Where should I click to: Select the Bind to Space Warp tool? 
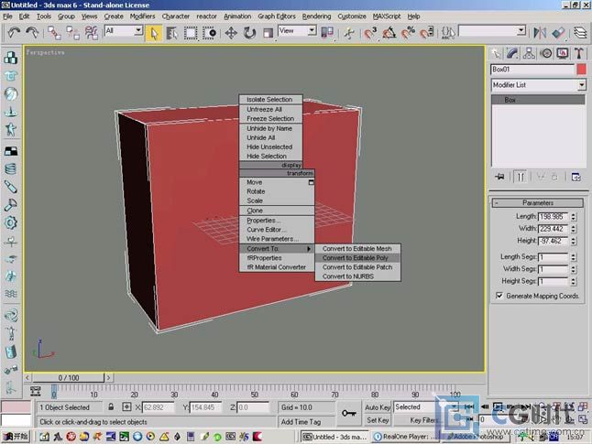[x=92, y=33]
